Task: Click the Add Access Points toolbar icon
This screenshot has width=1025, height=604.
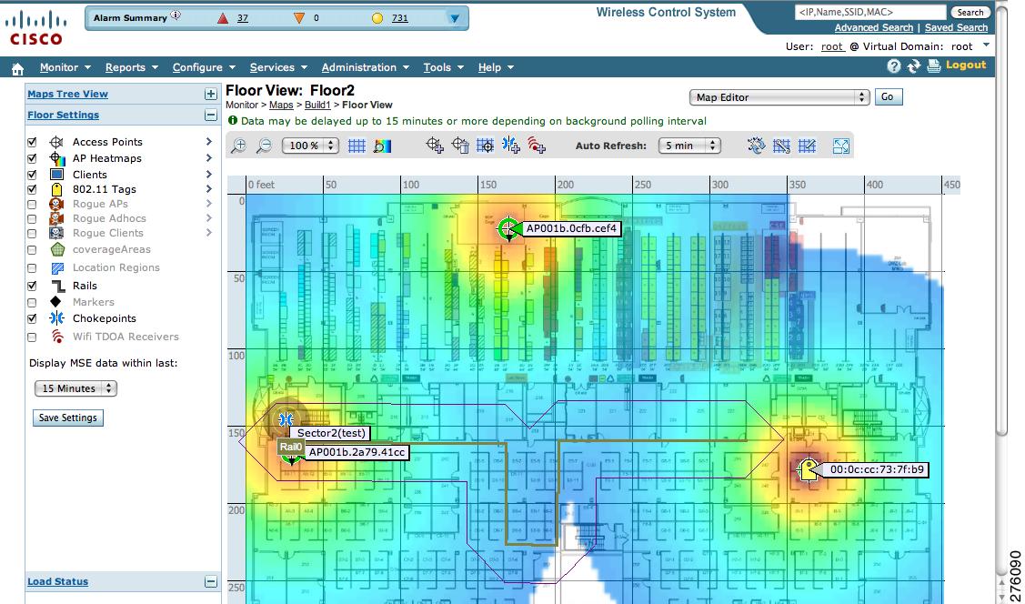Action: pyautogui.click(x=435, y=146)
